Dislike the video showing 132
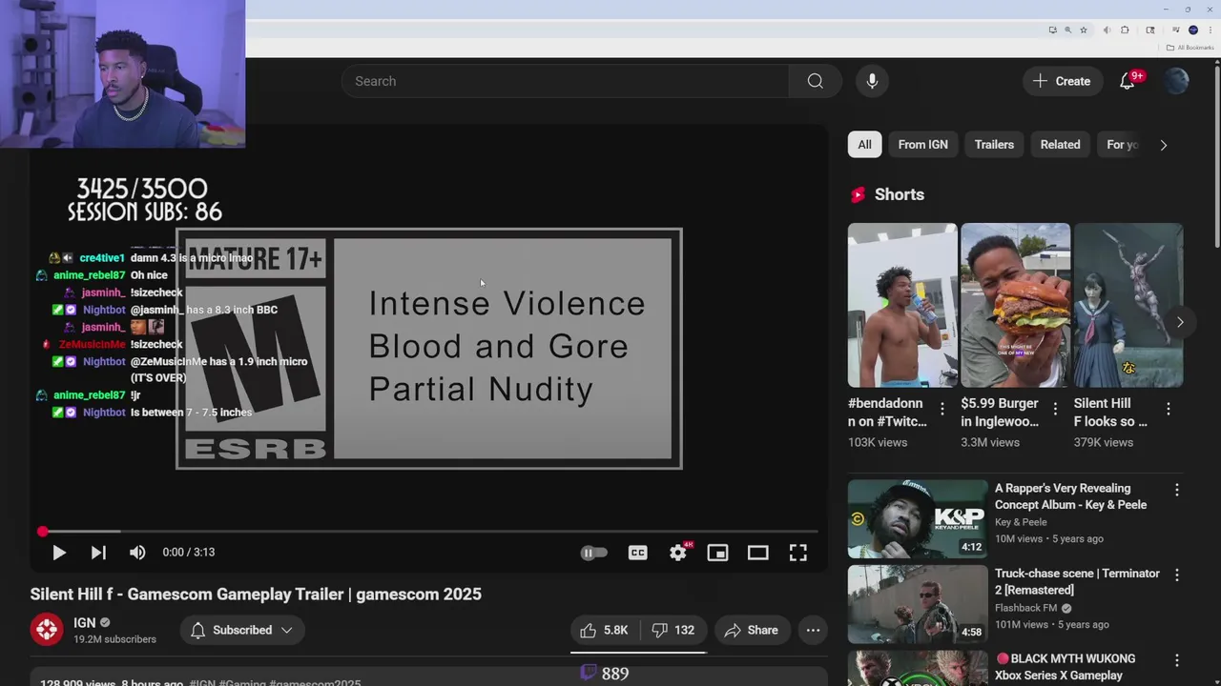Image resolution: width=1221 pixels, height=686 pixels. tap(673, 630)
